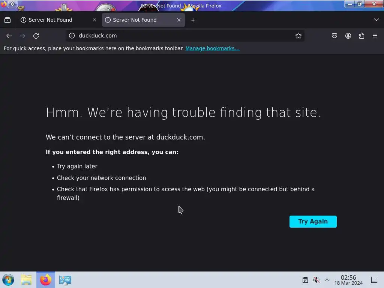Screen dimensions: 384x288
Task: Minimize the Firefox window
Action: 350,4
